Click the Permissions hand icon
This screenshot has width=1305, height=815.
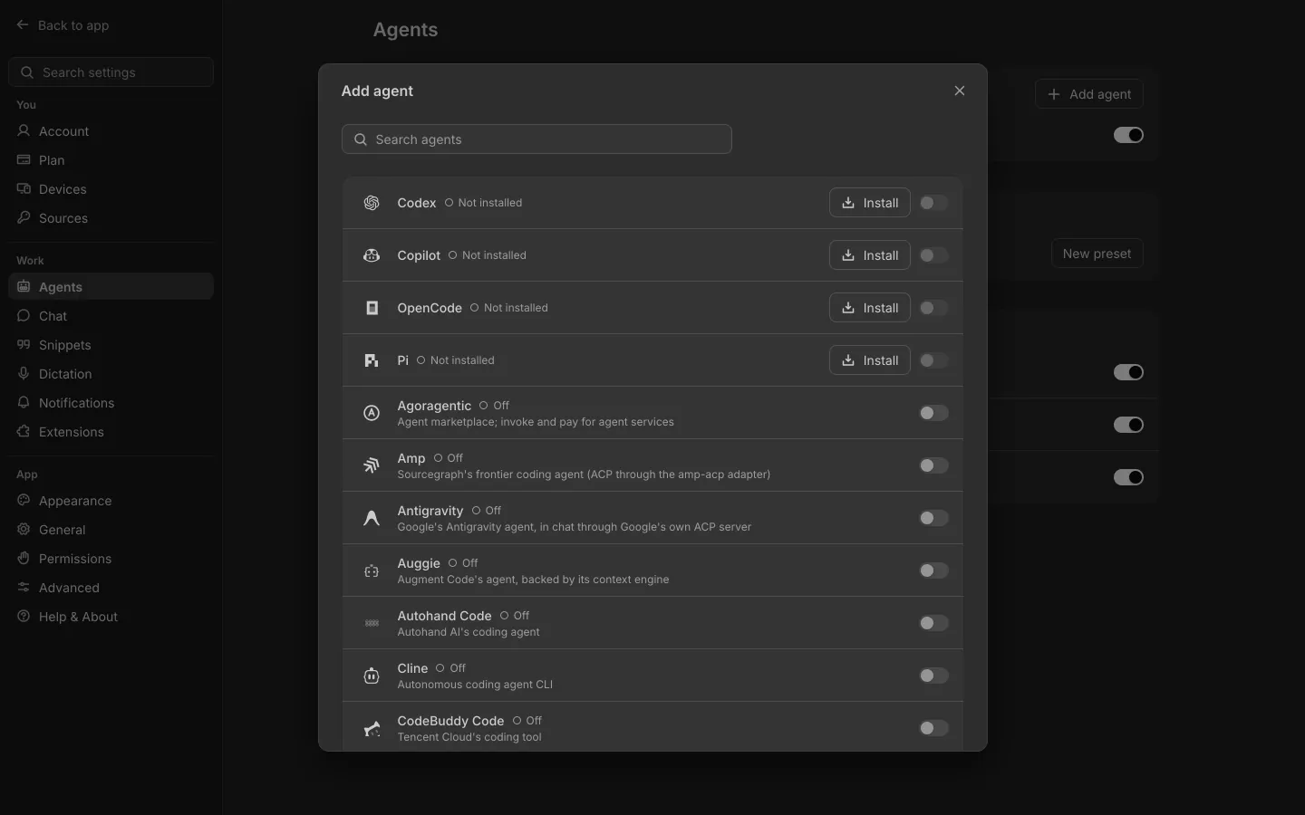[x=24, y=559]
